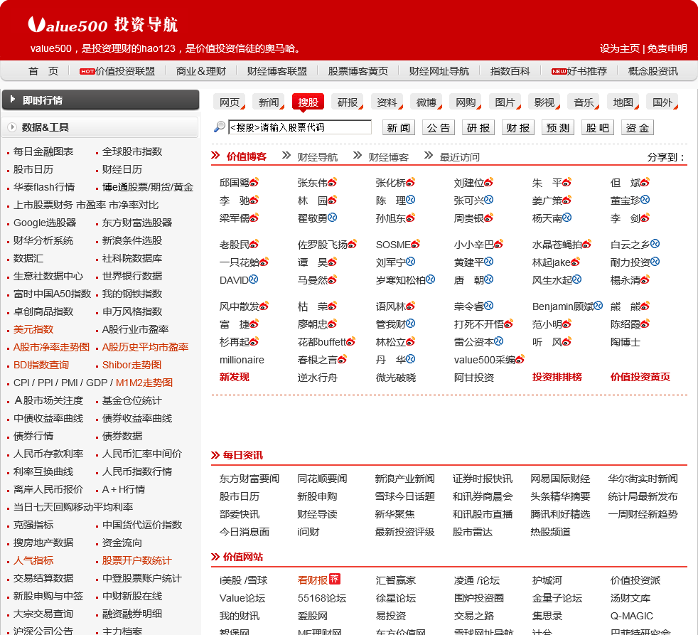Viewport: 698px width, 635px height.
Task: Open the 价值投资黄页 link
Action: [640, 377]
